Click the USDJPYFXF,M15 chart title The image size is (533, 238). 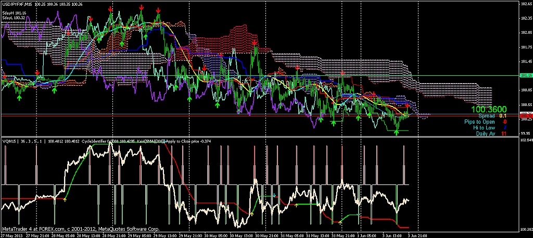coord(17,4)
